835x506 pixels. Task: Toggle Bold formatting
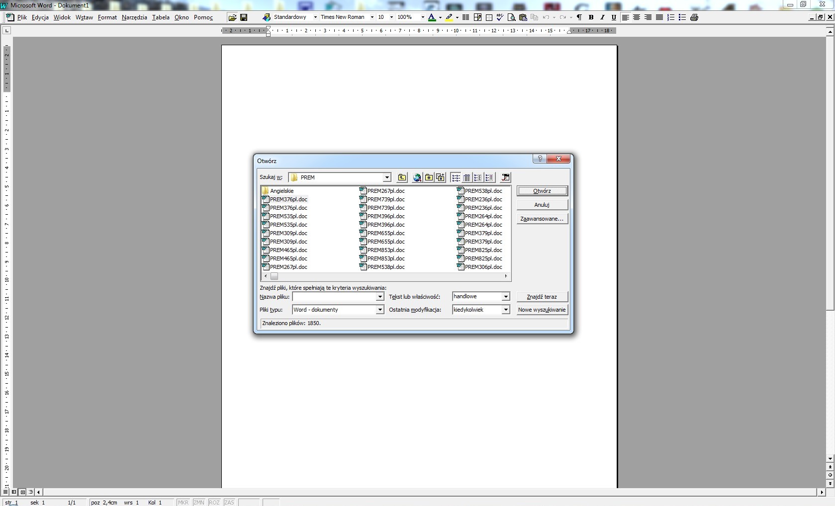tap(591, 17)
